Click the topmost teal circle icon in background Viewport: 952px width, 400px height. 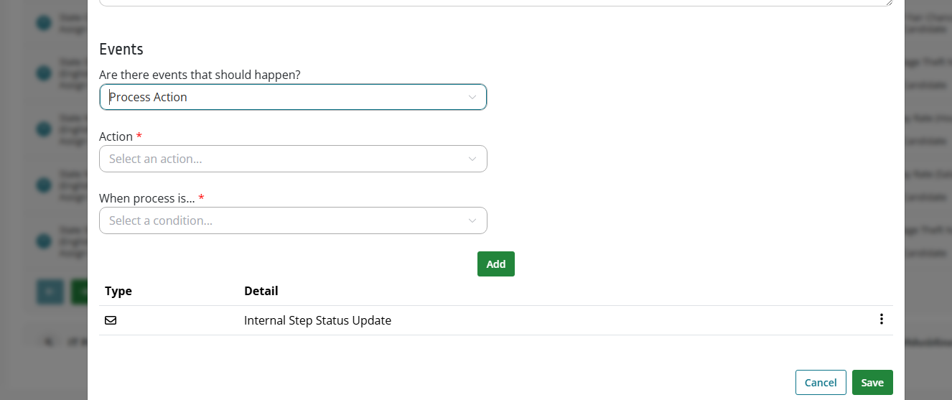pos(44,23)
